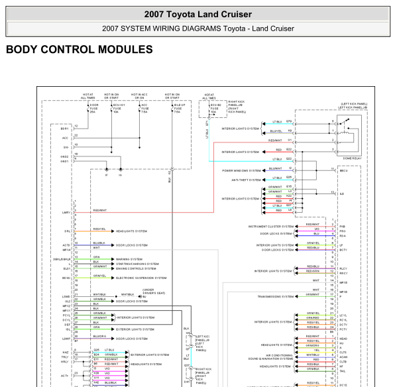Click the "LSWP" pin label

(66, 339)
